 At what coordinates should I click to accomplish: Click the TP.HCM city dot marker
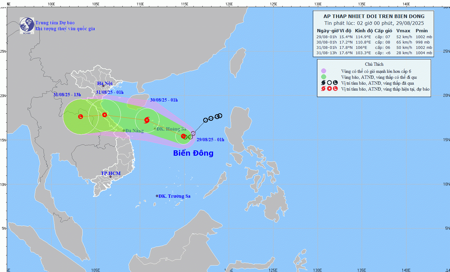pos(111,177)
